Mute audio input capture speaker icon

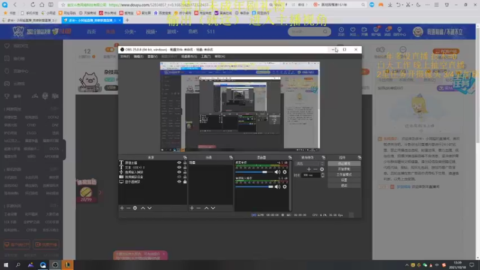click(277, 187)
